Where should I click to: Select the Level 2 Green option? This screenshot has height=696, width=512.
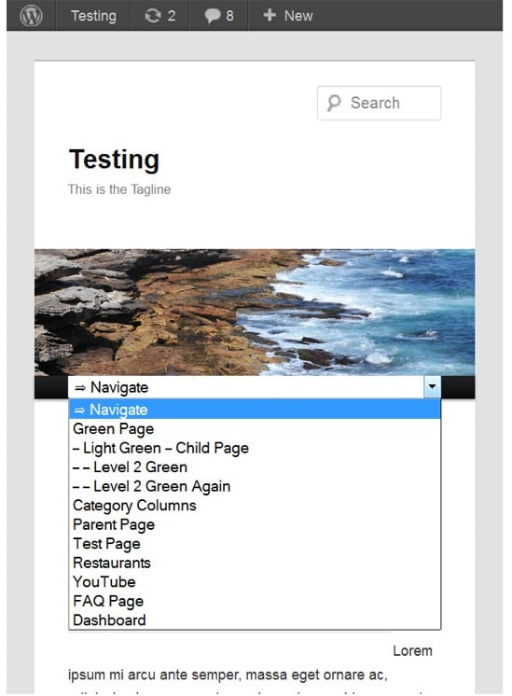[x=255, y=467]
